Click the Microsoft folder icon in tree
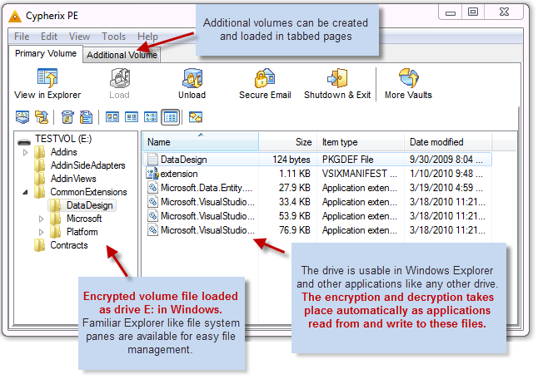The image size is (543, 379). click(56, 219)
